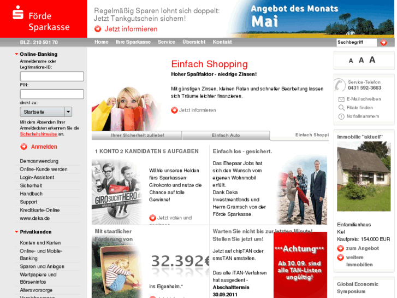The width and height of the screenshot is (397, 298).
Task: Click the PIN input field
Action: (x=52, y=94)
